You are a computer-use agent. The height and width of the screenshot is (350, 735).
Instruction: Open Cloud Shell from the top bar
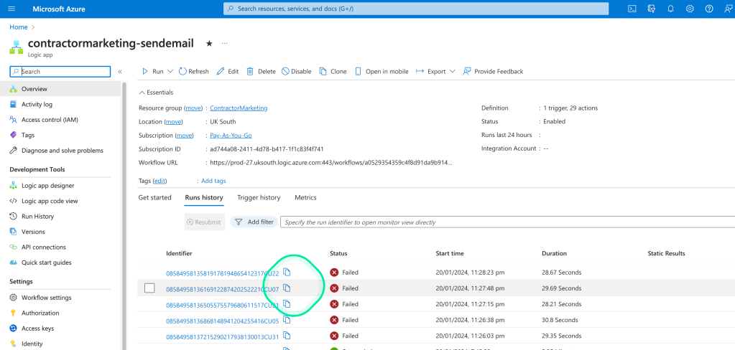632,9
